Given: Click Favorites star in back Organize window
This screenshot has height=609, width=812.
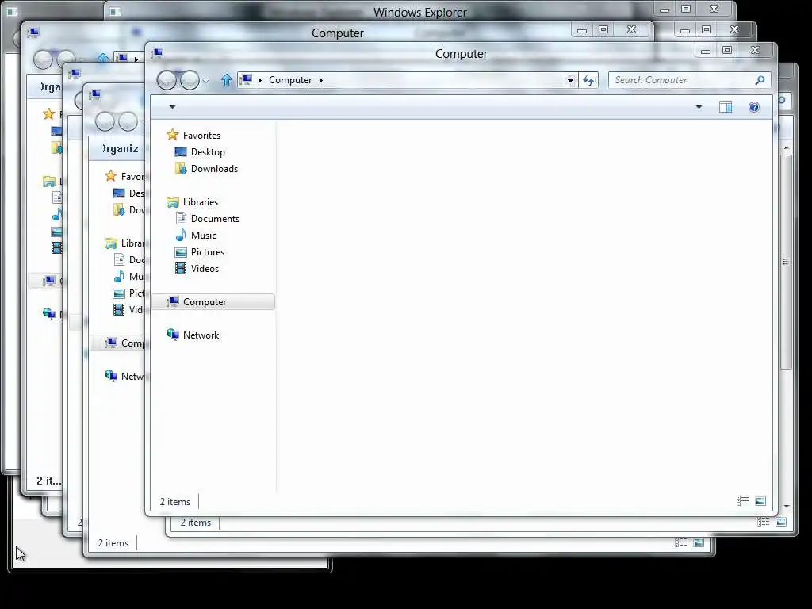Looking at the screenshot, I should click(110, 176).
